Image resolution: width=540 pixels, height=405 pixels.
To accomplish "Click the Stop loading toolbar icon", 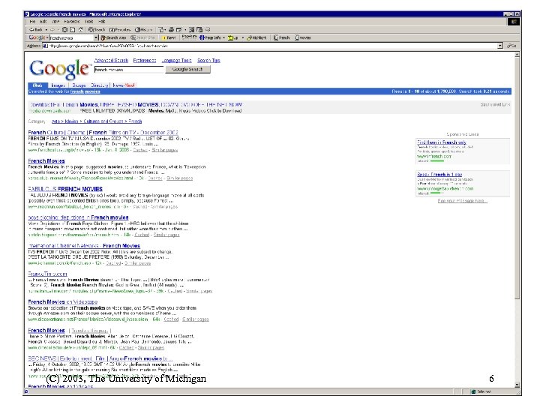I will [x=64, y=29].
